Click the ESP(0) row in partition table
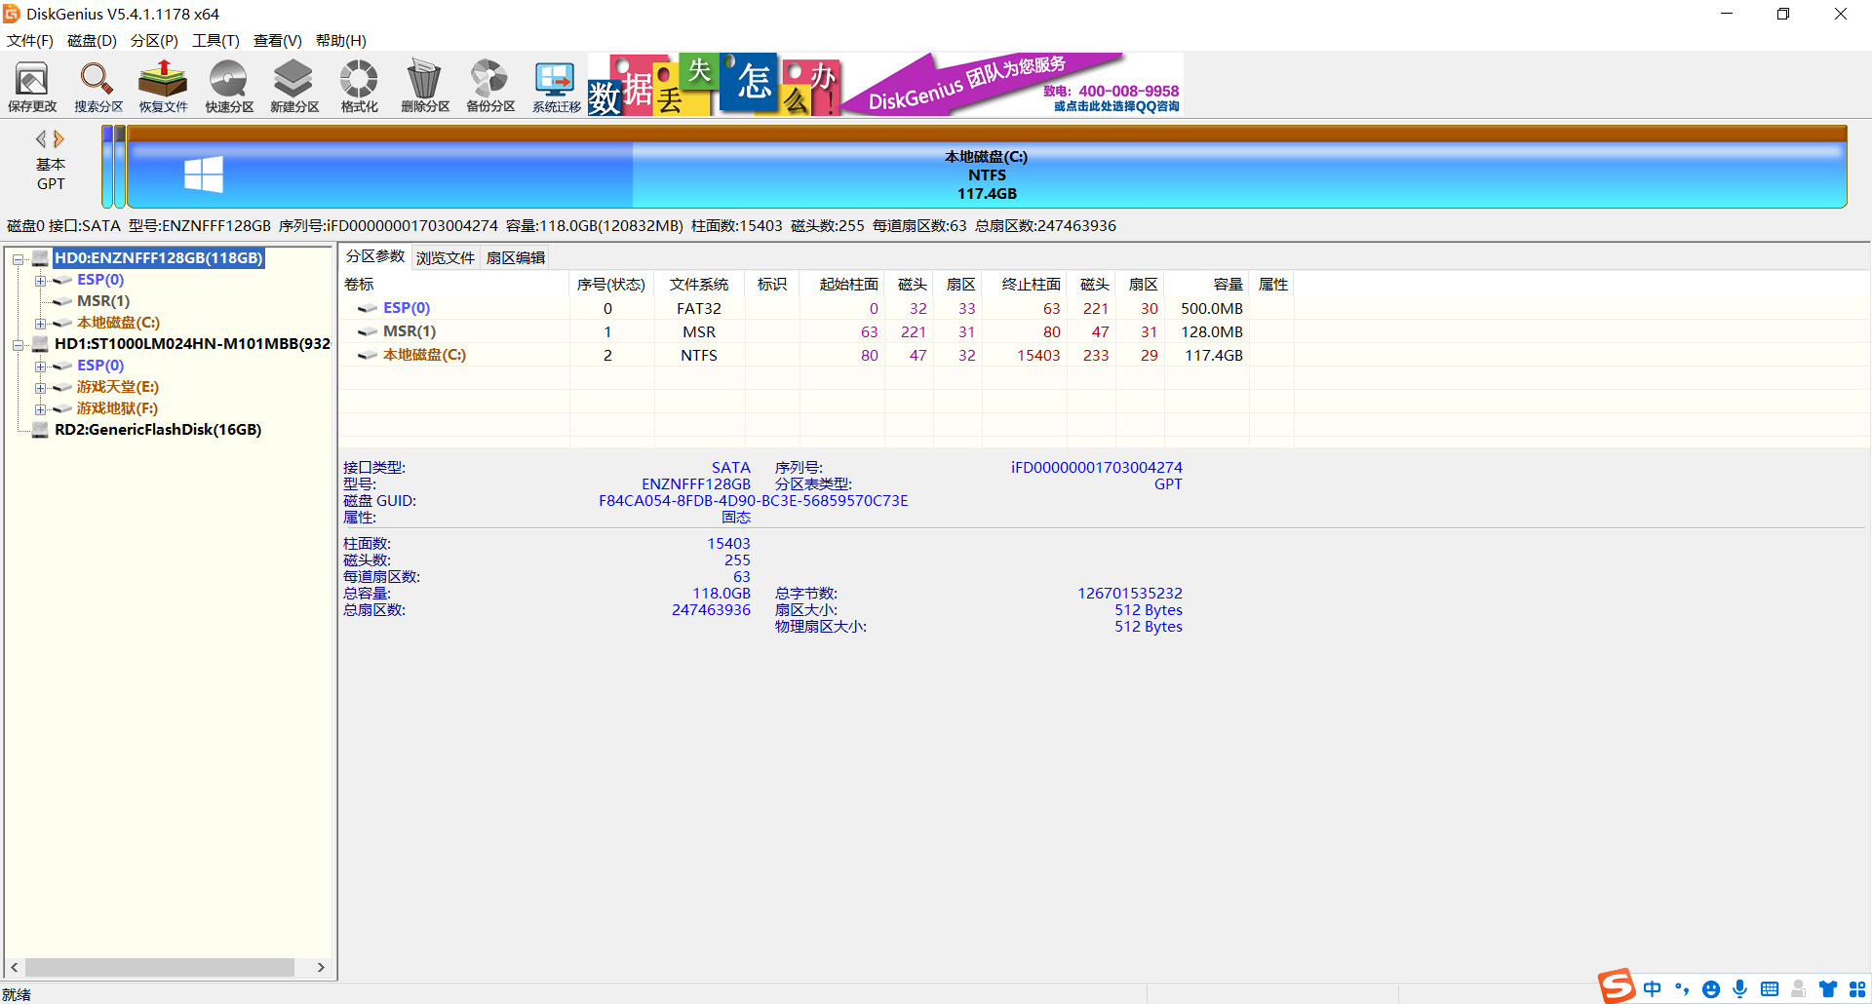Viewport: 1872px width, 1004px height. pos(816,308)
